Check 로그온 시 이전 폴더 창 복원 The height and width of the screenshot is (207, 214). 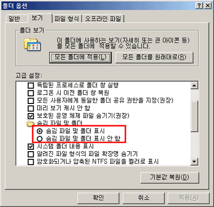pos(31,93)
